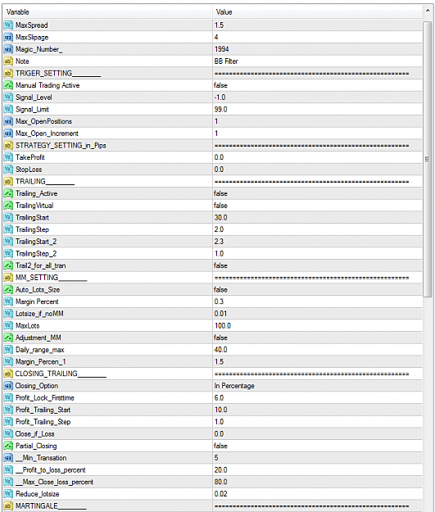This screenshot has height=512, width=435.
Task: Click the MaxSlipage integer type icon
Action: pyautogui.click(x=8, y=37)
